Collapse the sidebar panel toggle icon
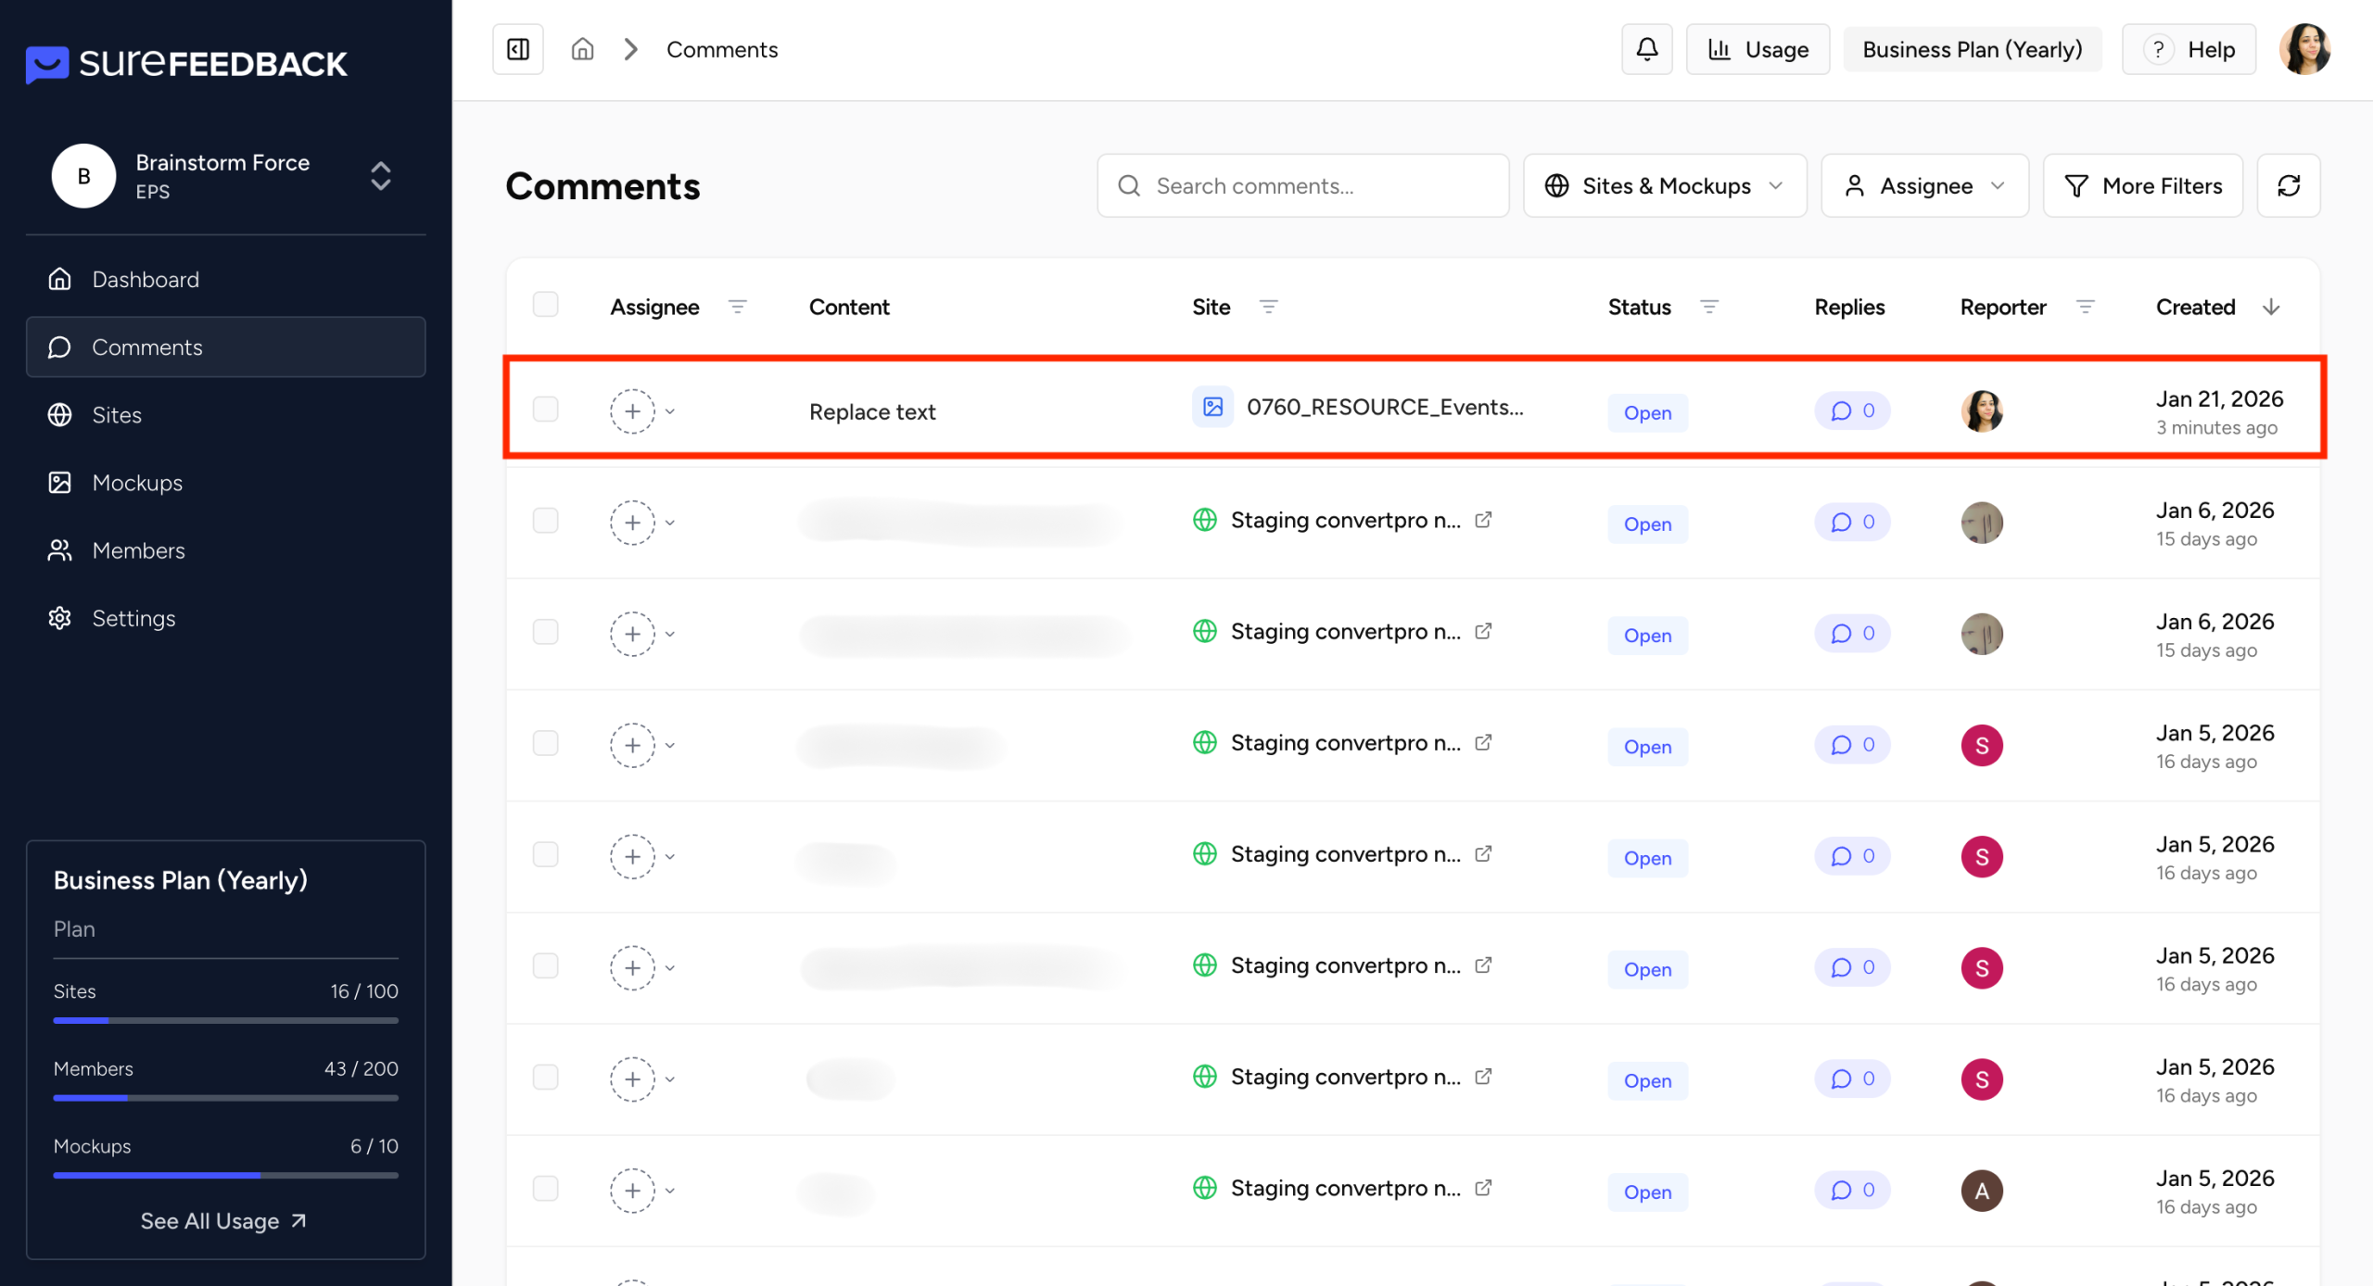Viewport: 2373px width, 1286px height. click(517, 49)
